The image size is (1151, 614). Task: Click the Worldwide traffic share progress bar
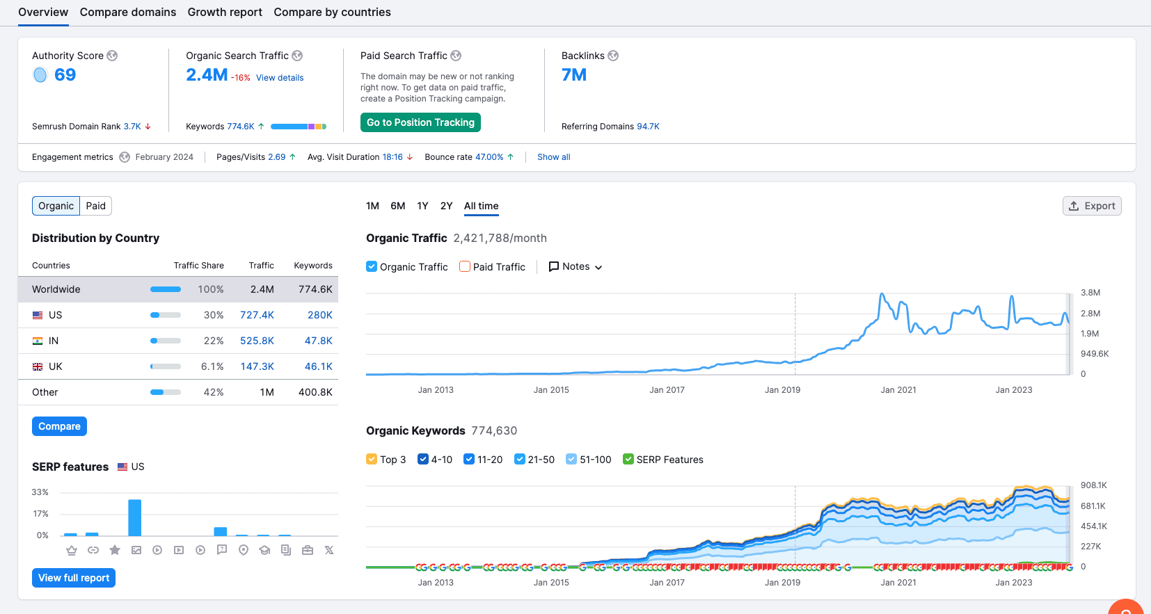[x=166, y=289]
